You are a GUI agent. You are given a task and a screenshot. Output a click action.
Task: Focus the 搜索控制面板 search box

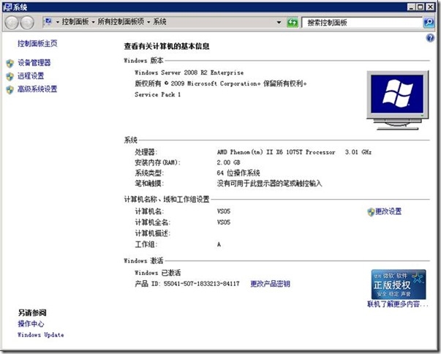tap(362, 23)
